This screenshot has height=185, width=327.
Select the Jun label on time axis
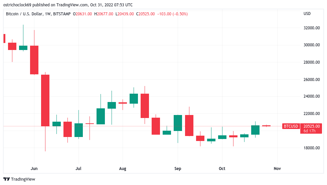[34, 169]
